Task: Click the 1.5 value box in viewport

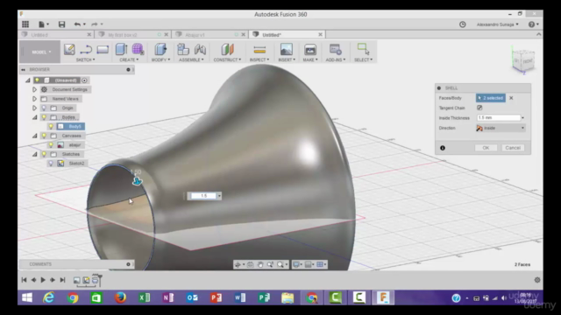Action: tap(203, 196)
